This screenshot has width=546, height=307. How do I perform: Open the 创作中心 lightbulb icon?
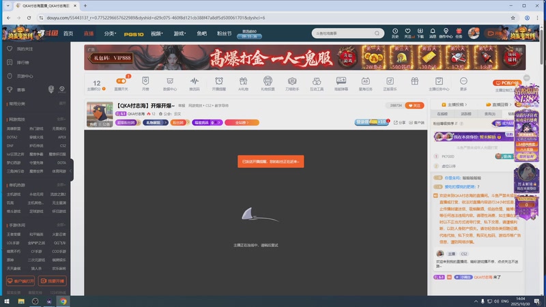click(x=446, y=33)
